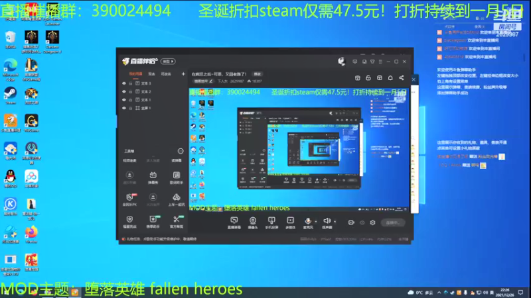
Task: Toggle the preview eye icon beside the settings gear
Action: 362,223
